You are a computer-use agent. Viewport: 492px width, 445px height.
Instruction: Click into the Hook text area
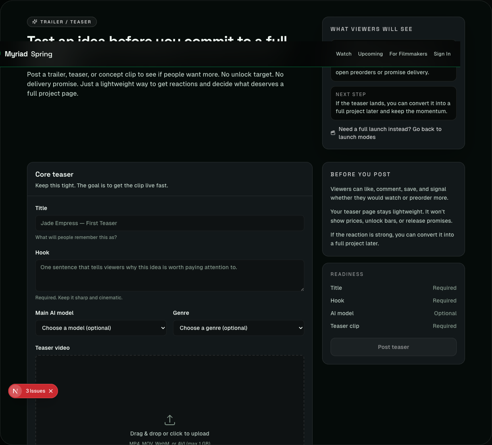170,275
